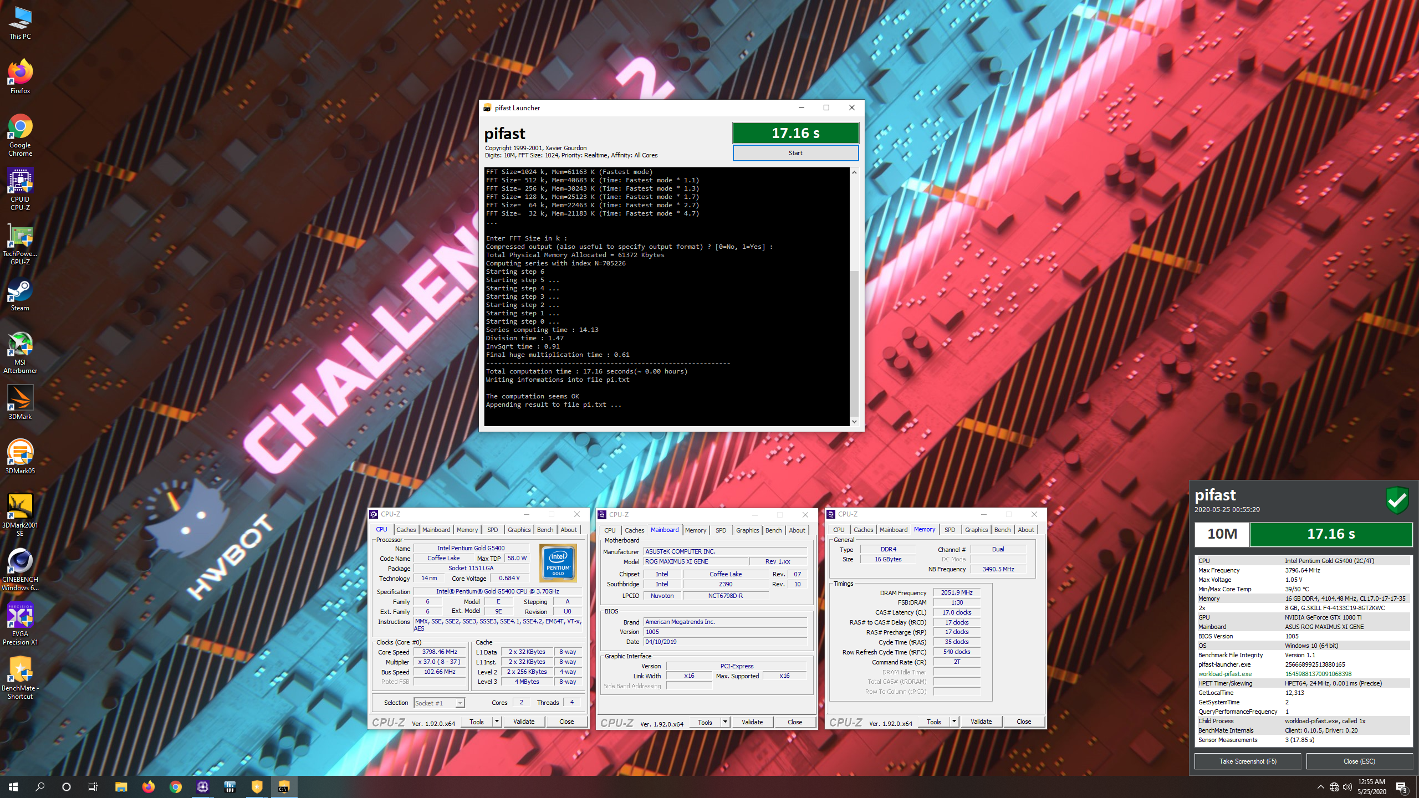Viewport: 1419px width, 798px height.
Task: Open the volume icon in the system tray
Action: 1347,787
